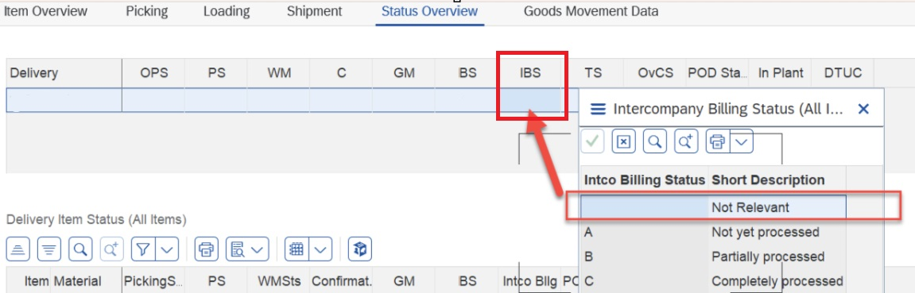Print the Delivery Item Status list

[x=206, y=249]
